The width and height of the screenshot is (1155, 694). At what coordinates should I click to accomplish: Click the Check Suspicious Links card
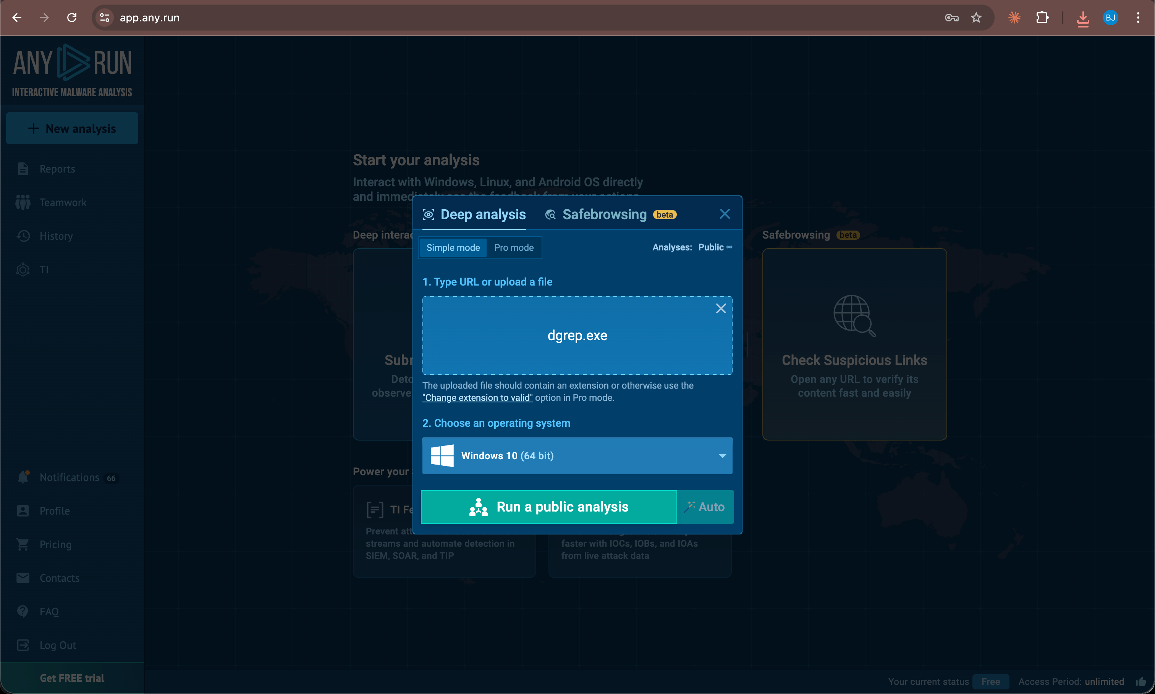click(x=854, y=344)
